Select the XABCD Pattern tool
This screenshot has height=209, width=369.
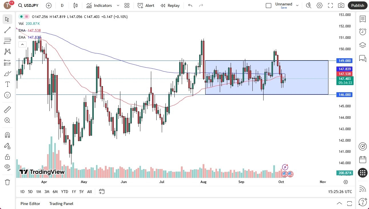(x=7, y=51)
